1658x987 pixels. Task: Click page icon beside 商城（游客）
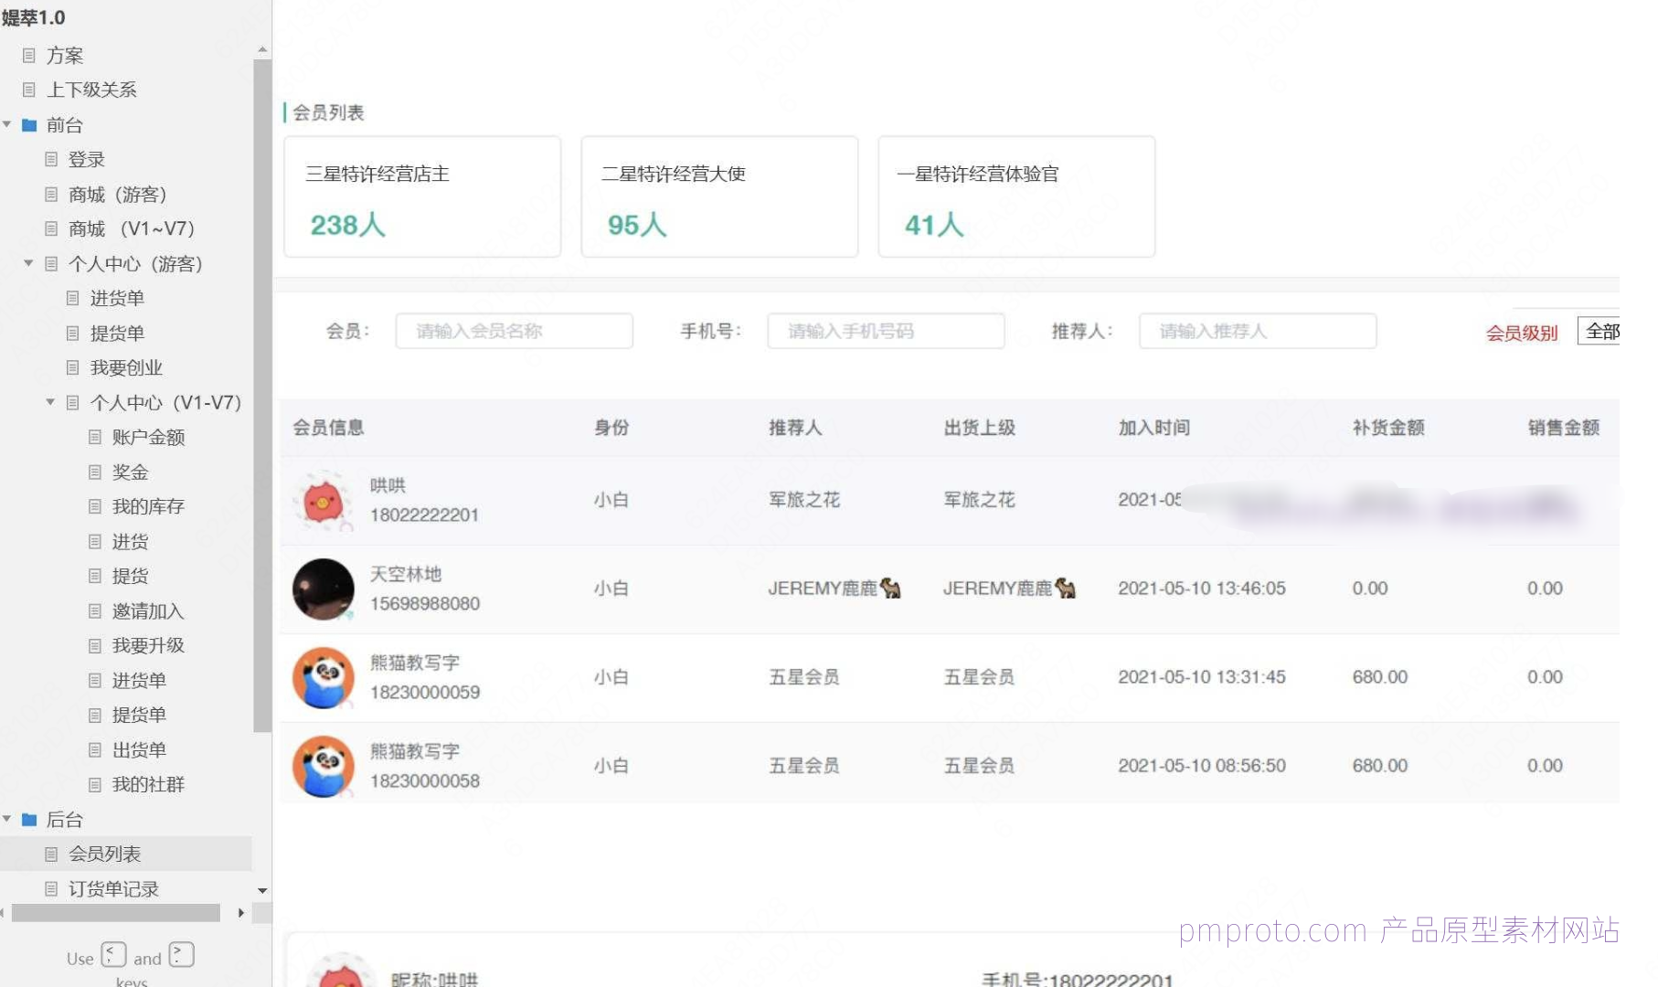[x=51, y=195]
